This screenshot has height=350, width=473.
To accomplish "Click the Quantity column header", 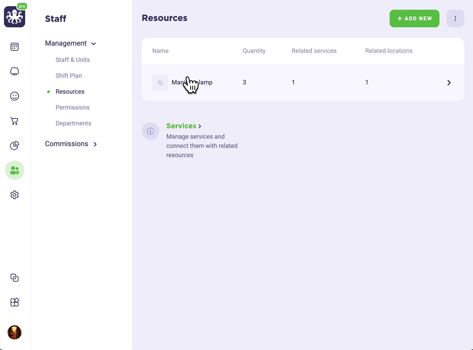I will (x=254, y=51).
